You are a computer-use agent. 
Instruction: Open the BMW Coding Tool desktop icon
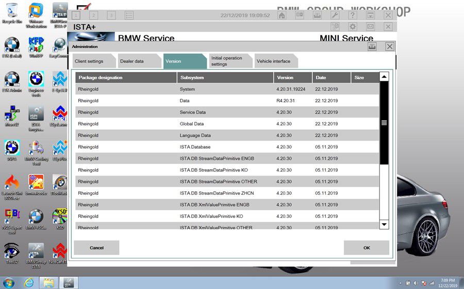point(37,153)
